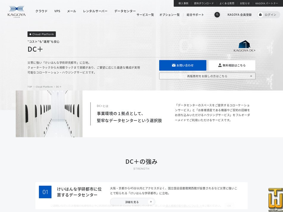Viewport: 283px width, 212px height.
Task: Click the STRENGTH subtitle text
Action: click(141, 169)
